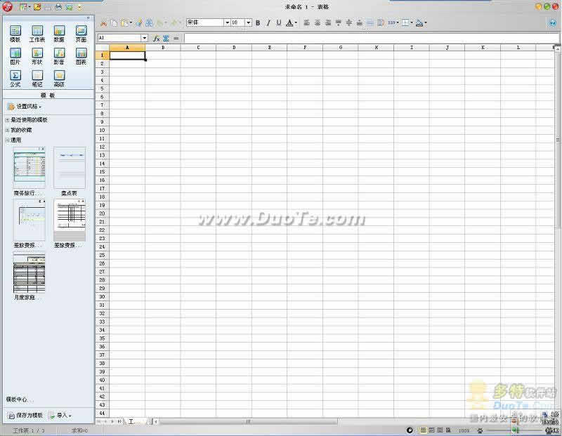Toggle underline formatting
Image resolution: width=562 pixels, height=436 pixels.
pyautogui.click(x=278, y=23)
